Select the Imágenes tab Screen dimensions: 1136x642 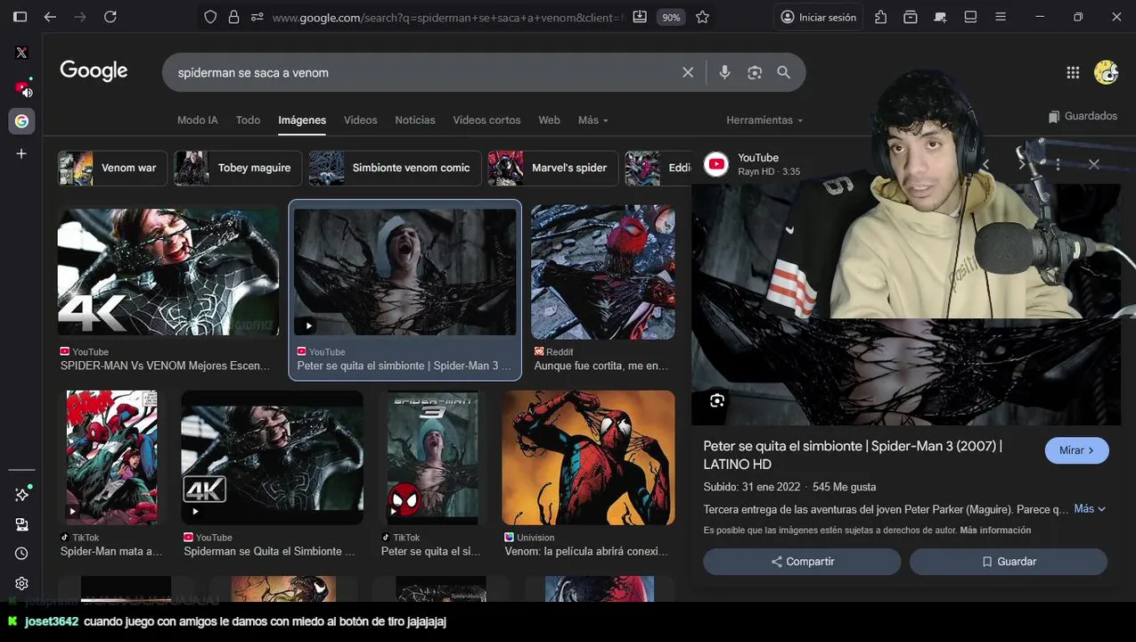click(x=302, y=119)
